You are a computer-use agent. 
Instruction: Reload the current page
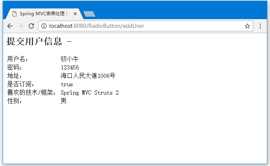coord(31,26)
